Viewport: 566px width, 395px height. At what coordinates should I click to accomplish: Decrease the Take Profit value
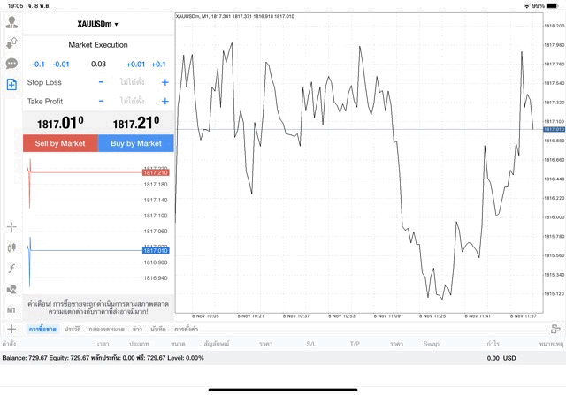point(101,102)
